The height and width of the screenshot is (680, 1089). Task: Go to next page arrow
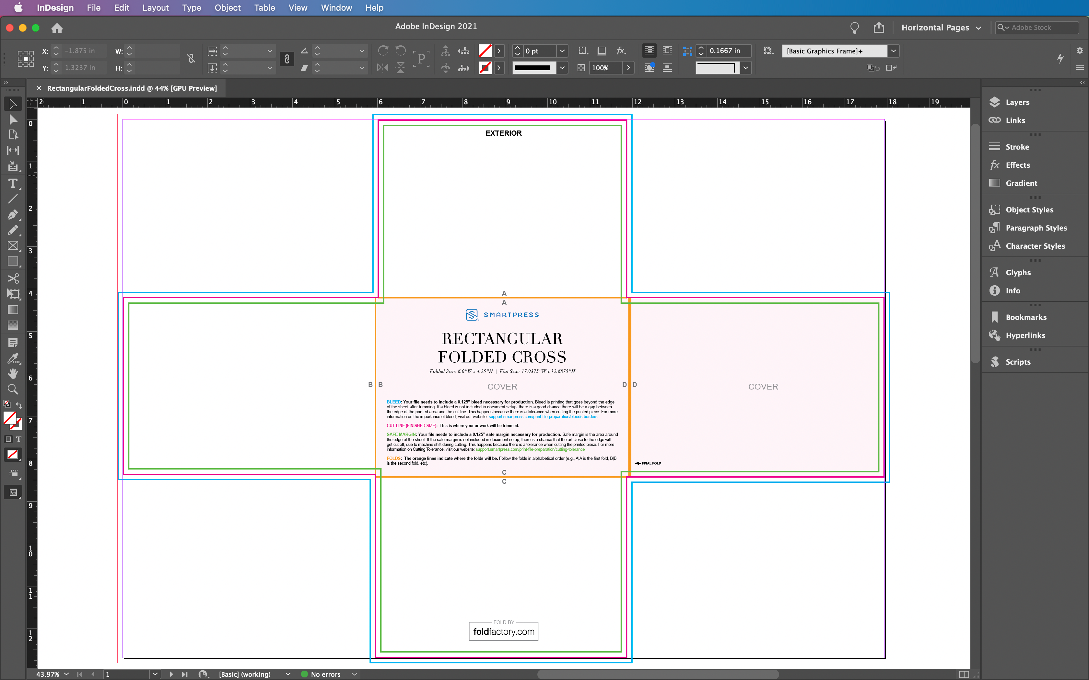[171, 674]
